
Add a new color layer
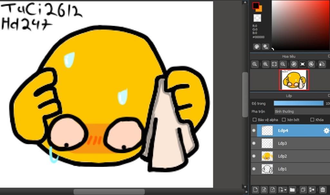(255, 190)
